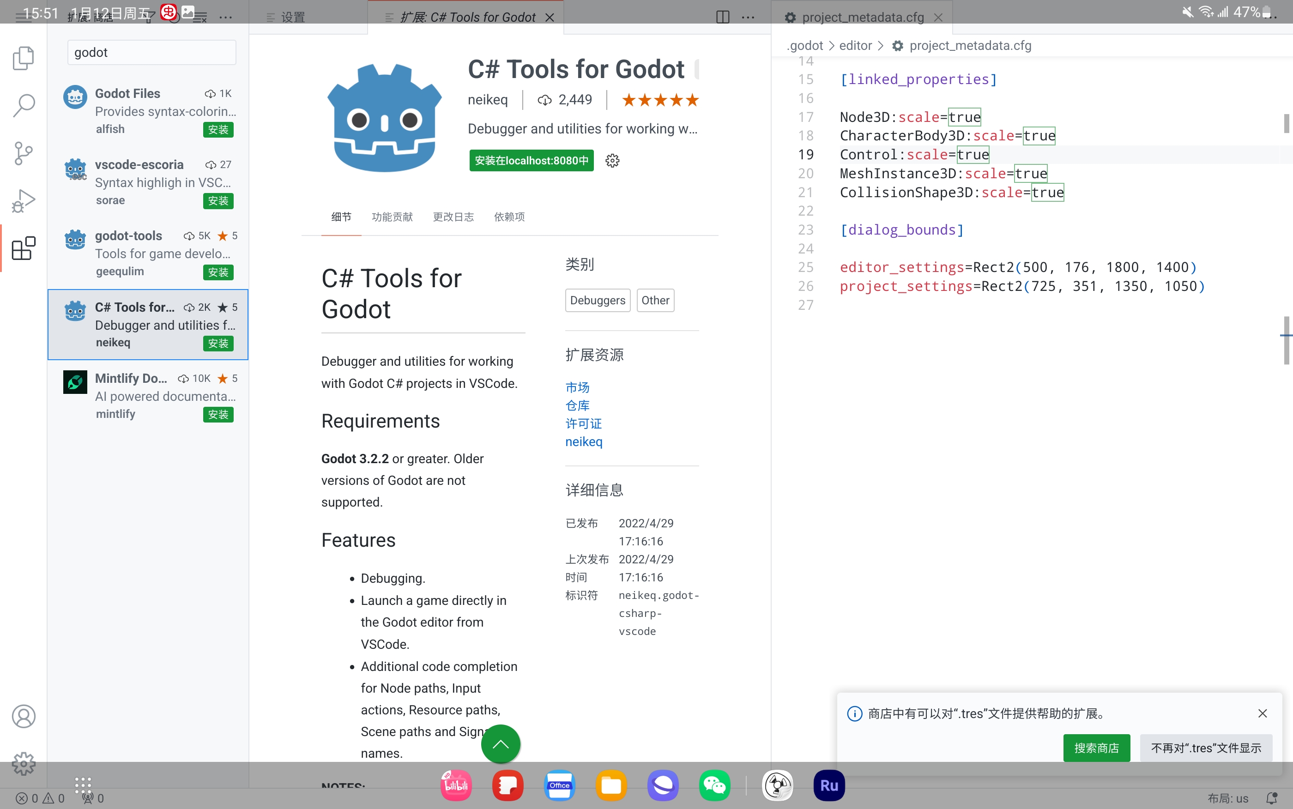Select the 功能贡献 tab

pos(392,217)
